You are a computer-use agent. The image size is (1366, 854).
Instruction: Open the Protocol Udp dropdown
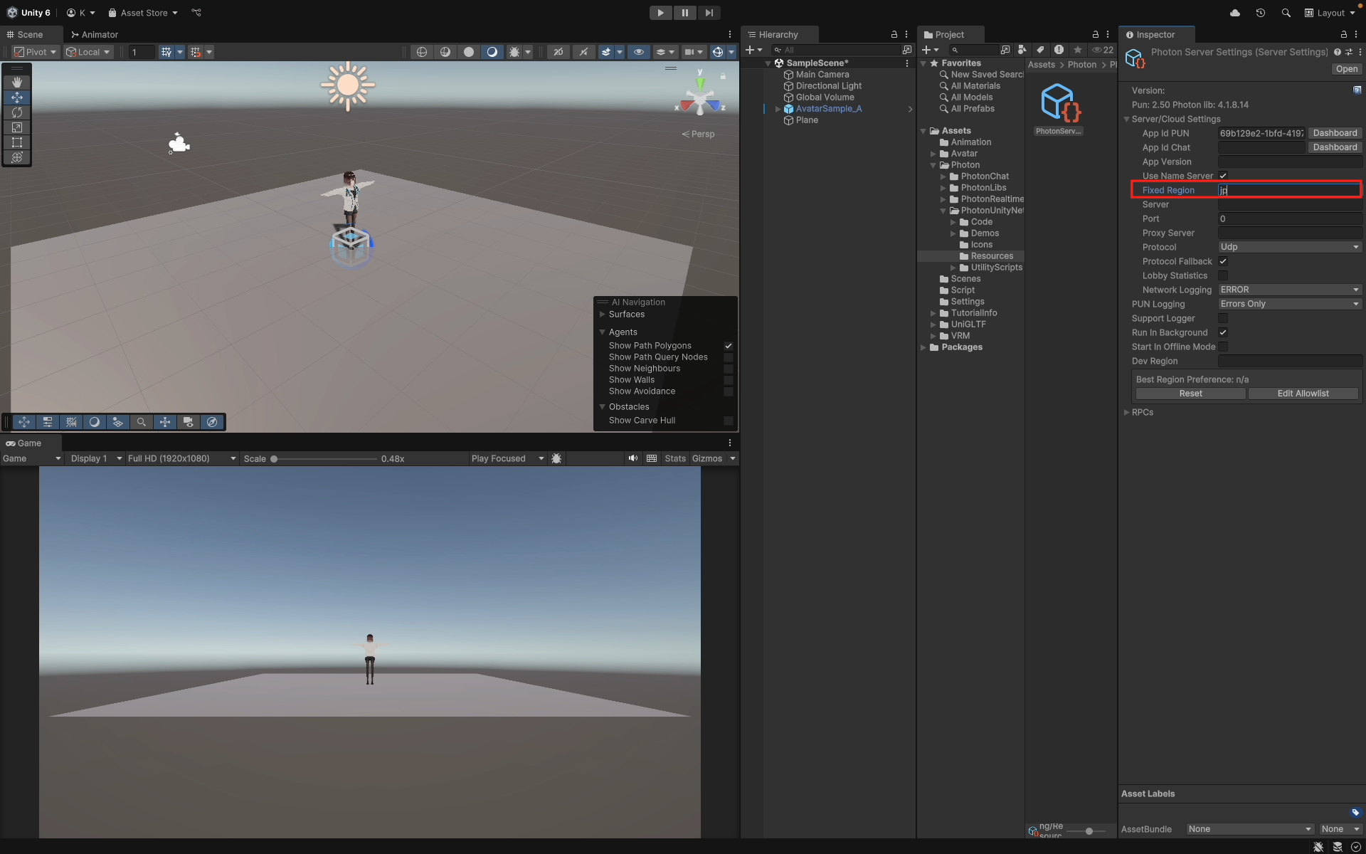point(1290,247)
